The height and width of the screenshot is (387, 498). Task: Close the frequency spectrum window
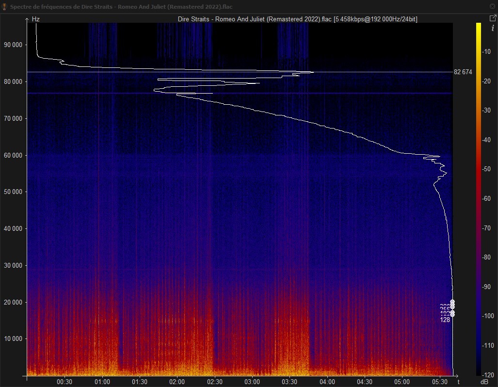(x=492, y=6)
